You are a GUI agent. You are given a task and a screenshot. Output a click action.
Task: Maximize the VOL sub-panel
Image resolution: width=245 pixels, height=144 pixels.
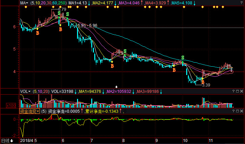[x=237, y=91]
